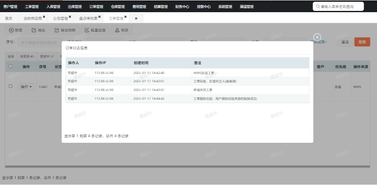This screenshot has width=377, height=185.
Task: Open the 系统管理 menu
Action: pyautogui.click(x=225, y=7)
